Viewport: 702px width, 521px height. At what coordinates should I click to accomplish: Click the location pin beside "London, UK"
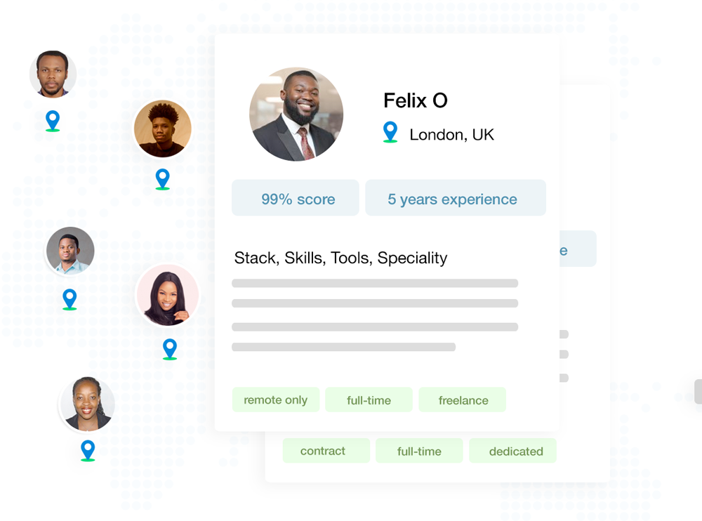tap(390, 132)
